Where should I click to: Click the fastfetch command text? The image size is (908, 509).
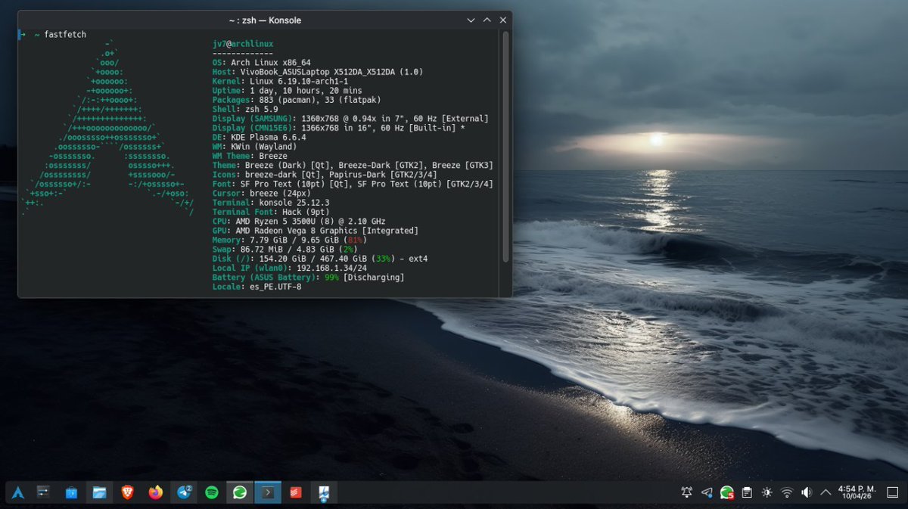click(66, 35)
